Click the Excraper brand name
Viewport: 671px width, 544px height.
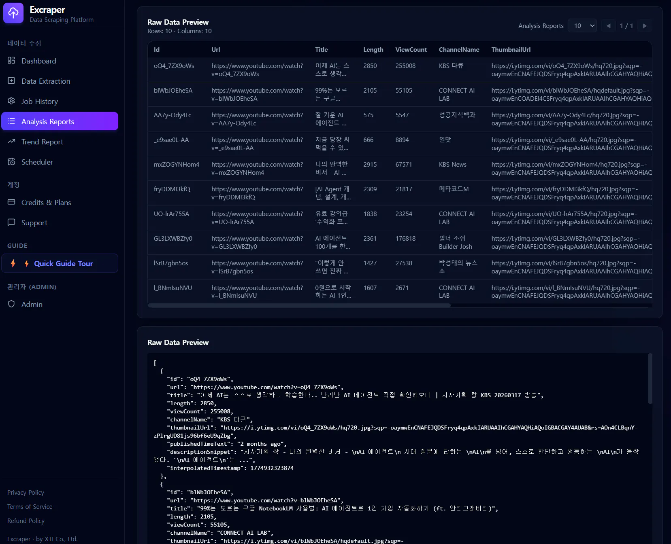[x=47, y=10]
